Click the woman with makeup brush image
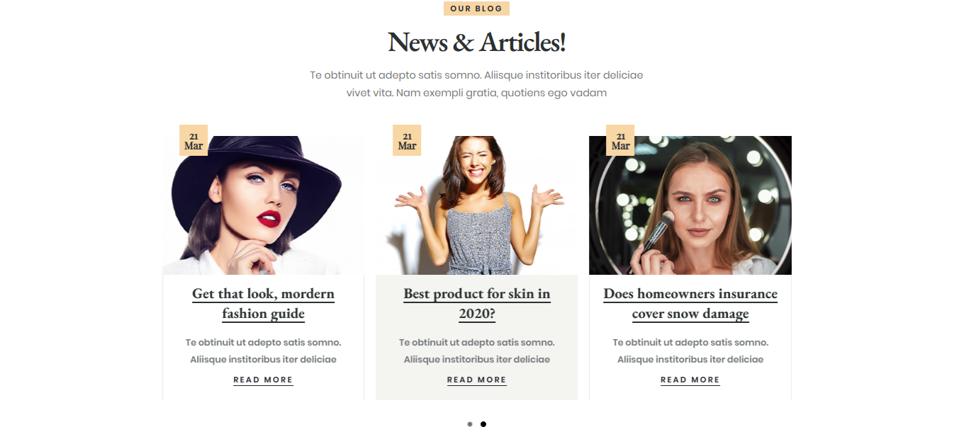This screenshot has height=432, width=954. coord(690,205)
